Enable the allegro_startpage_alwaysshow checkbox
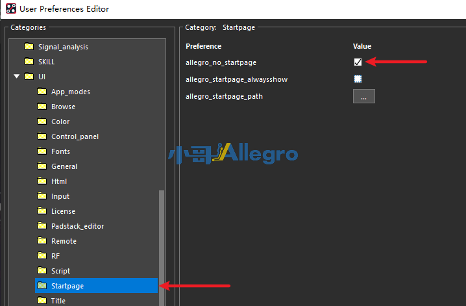 click(x=358, y=79)
